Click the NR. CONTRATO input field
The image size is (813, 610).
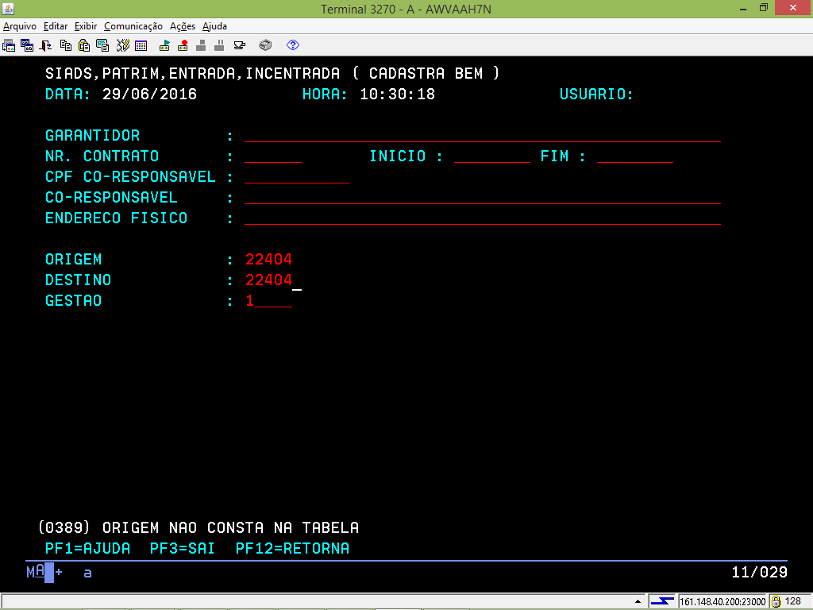[273, 156]
